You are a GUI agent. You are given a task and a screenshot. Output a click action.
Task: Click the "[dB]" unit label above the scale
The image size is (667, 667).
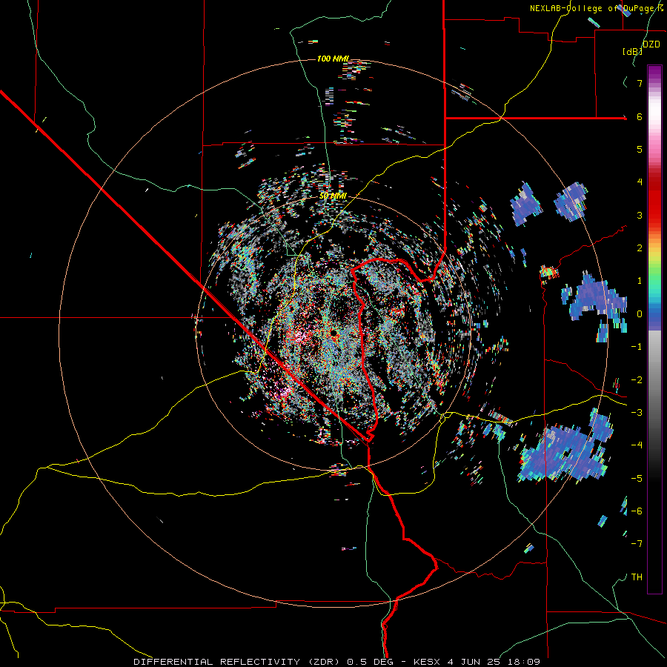tap(632, 51)
